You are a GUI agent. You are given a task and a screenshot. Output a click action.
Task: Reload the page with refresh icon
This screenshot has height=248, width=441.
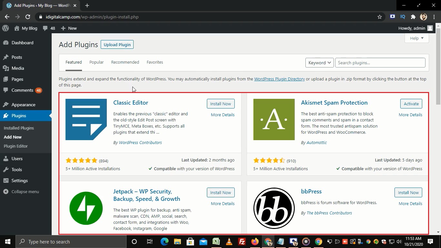(28, 17)
